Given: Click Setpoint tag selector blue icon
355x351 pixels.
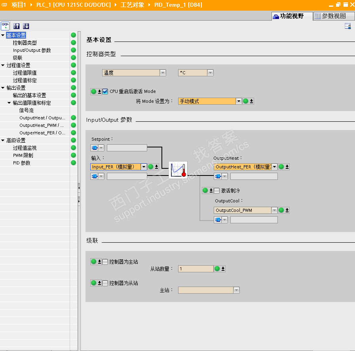Looking at the screenshot, I should (x=95, y=148).
